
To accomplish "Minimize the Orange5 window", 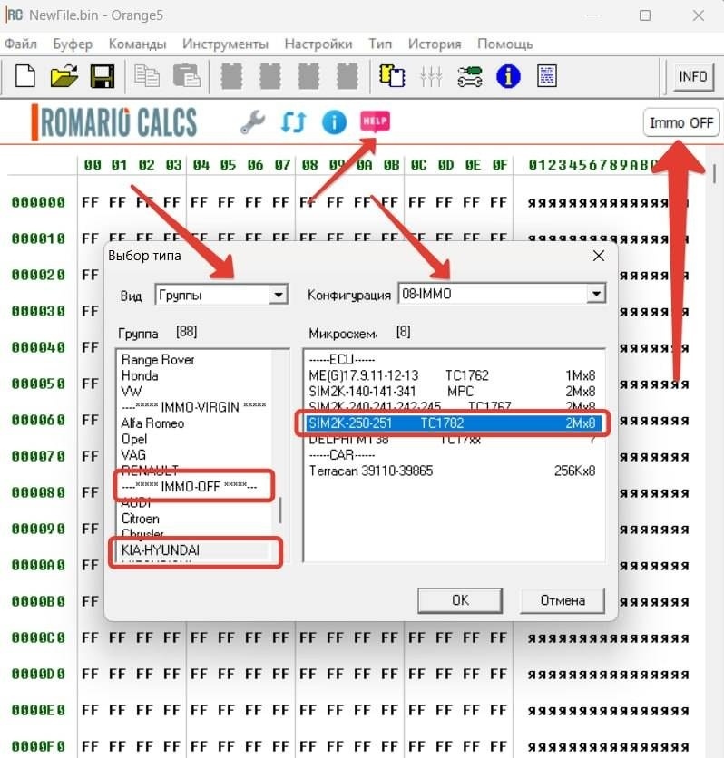I will [x=592, y=15].
